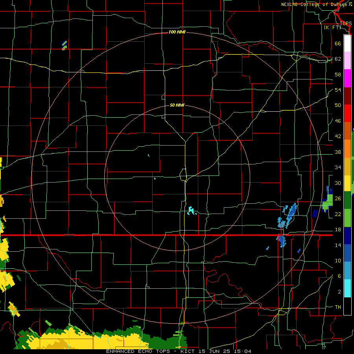Image resolution: width=354 pixels, height=354 pixels.
Task: Click the '30' scale value
Action: [338, 183]
